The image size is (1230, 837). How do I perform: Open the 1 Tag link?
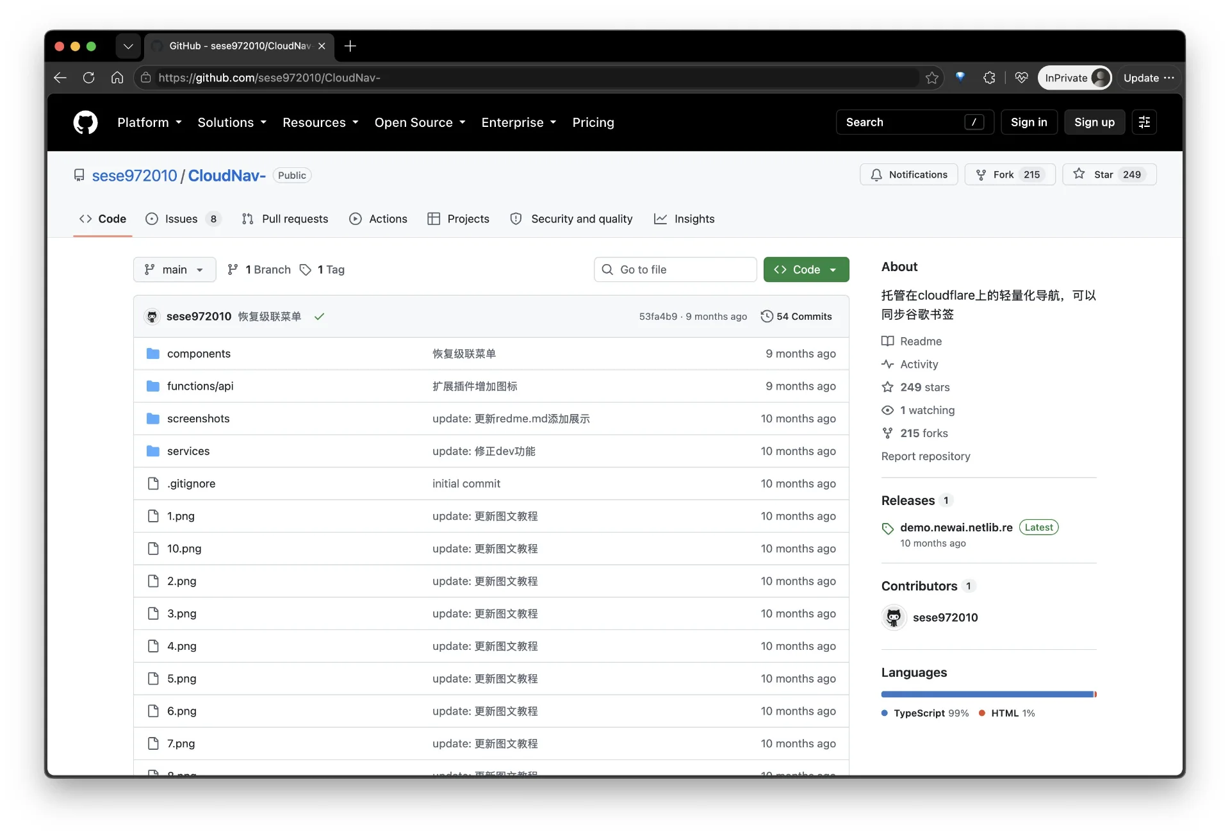[322, 270]
